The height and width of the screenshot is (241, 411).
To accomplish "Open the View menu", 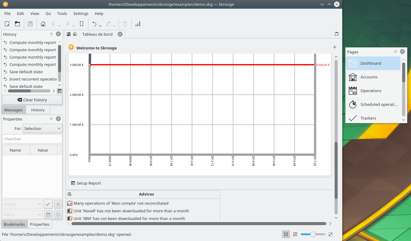I will tap(35, 13).
